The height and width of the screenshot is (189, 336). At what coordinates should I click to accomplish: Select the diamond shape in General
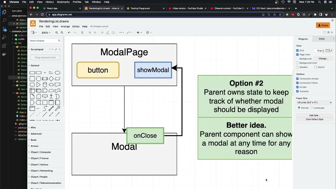[51, 79]
